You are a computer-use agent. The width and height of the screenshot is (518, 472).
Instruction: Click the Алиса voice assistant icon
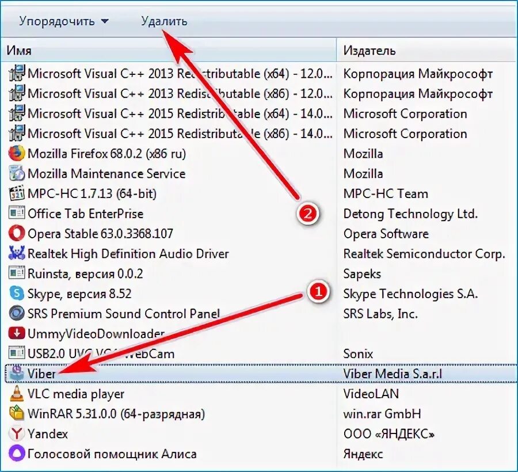[x=17, y=454]
